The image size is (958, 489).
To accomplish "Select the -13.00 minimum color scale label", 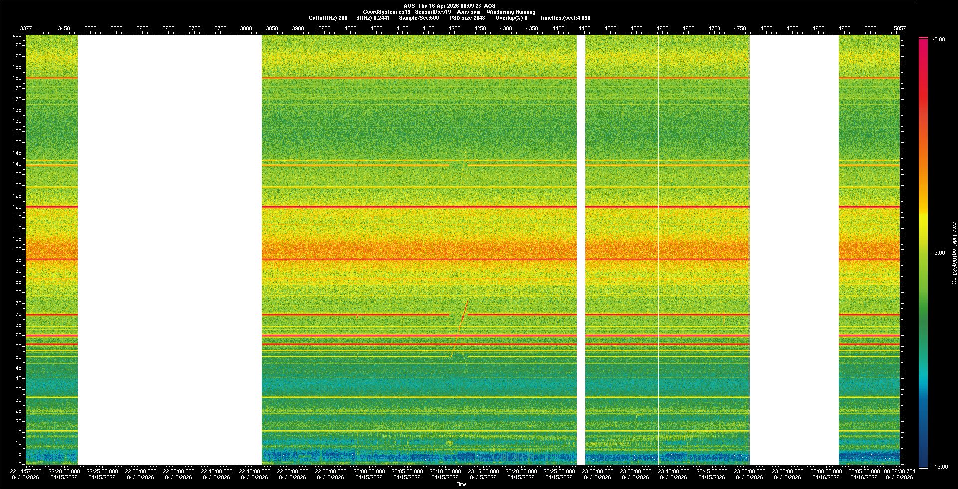I will (938, 467).
